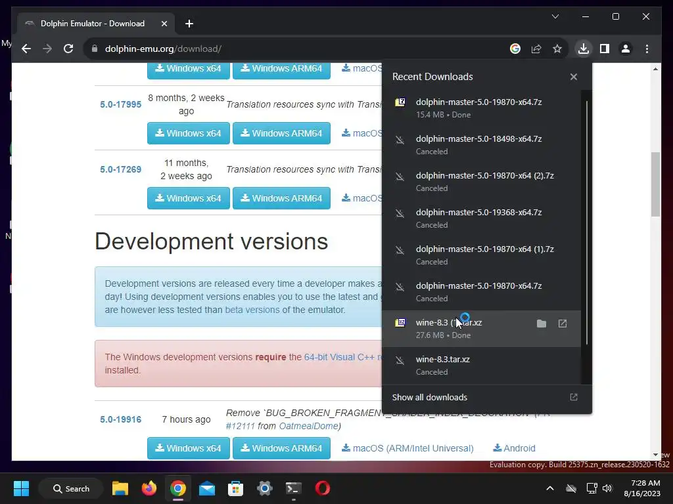Click the page vertical scrollbar thumb
The height and width of the screenshot is (504, 673).
point(655,184)
